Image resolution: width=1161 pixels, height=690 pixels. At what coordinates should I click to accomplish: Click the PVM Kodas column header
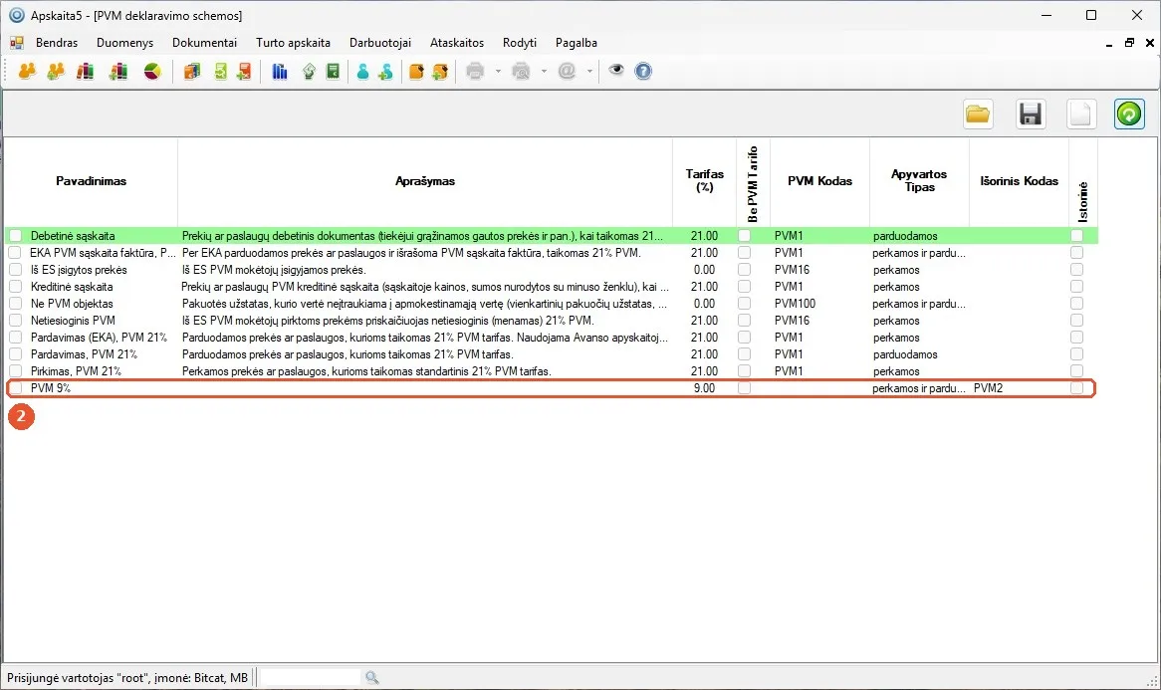click(819, 181)
